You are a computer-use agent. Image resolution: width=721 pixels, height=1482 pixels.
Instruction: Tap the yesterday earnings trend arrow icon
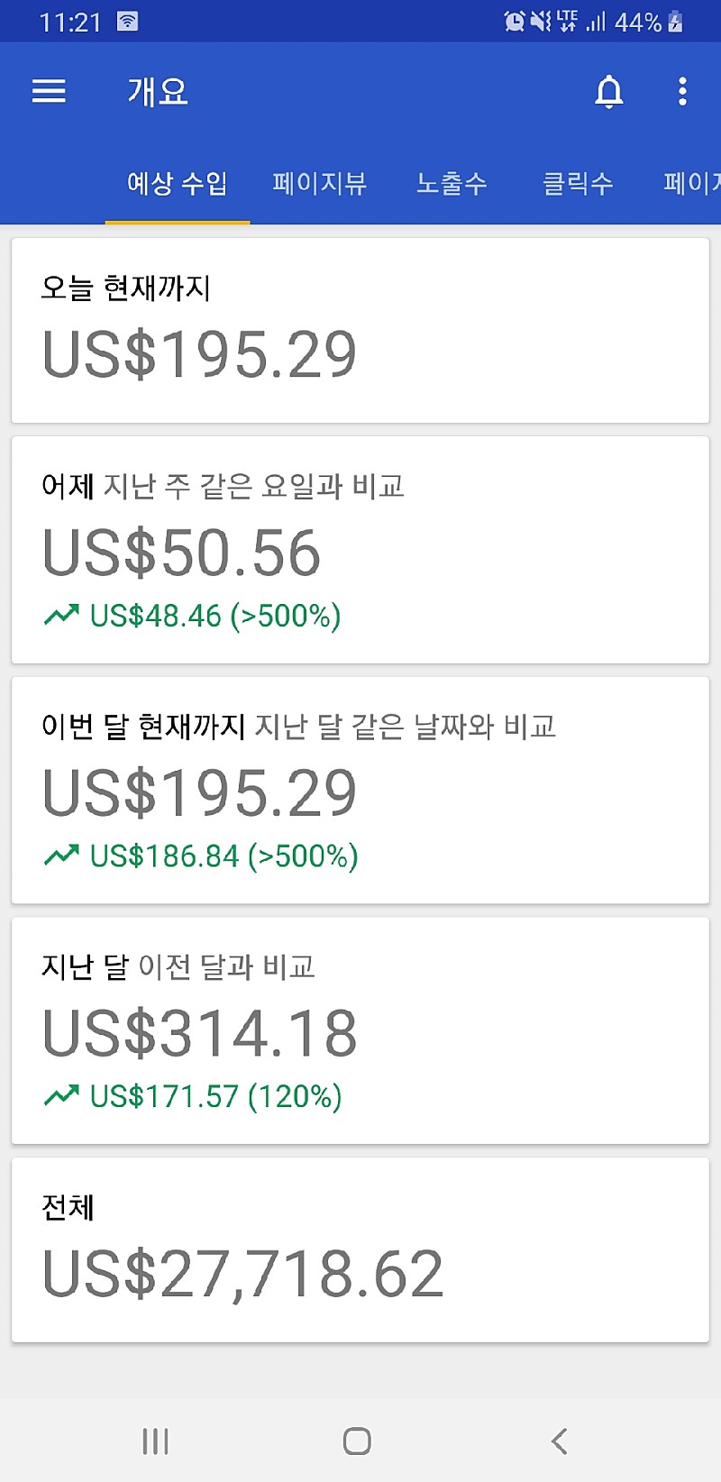click(x=61, y=616)
